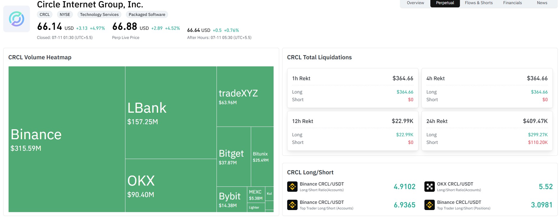Viewport: 559px width, 218px height.
Task: Open the Financials tab
Action: (x=512, y=3)
